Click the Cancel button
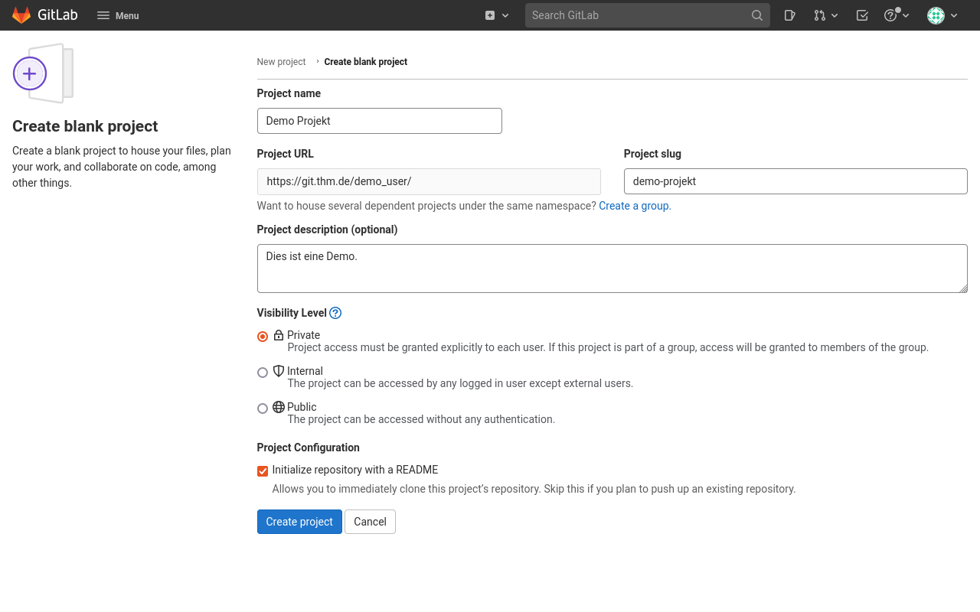Screen dimensions: 980x612 370,522
